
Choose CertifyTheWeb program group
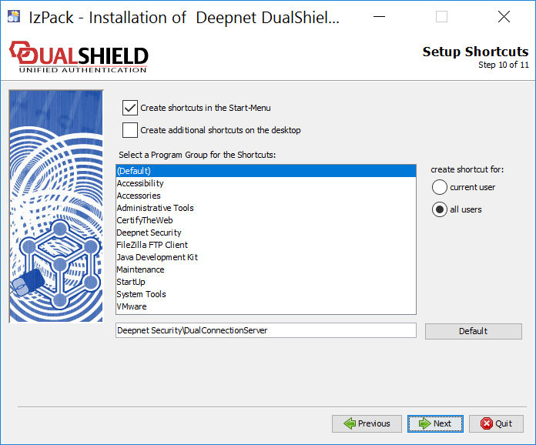[x=266, y=220]
